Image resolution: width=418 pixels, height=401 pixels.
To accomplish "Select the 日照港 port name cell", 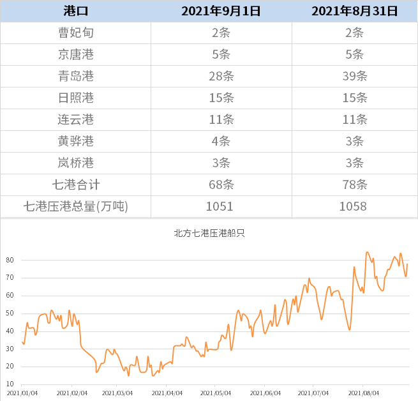I will [75, 98].
